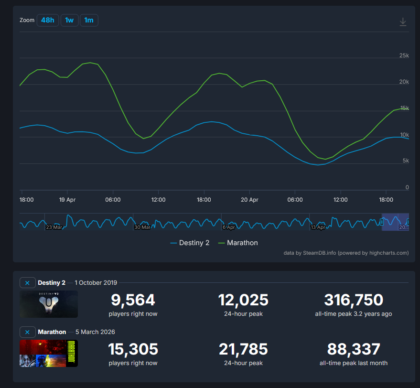Click the '15,305' players right now value

tap(133, 349)
